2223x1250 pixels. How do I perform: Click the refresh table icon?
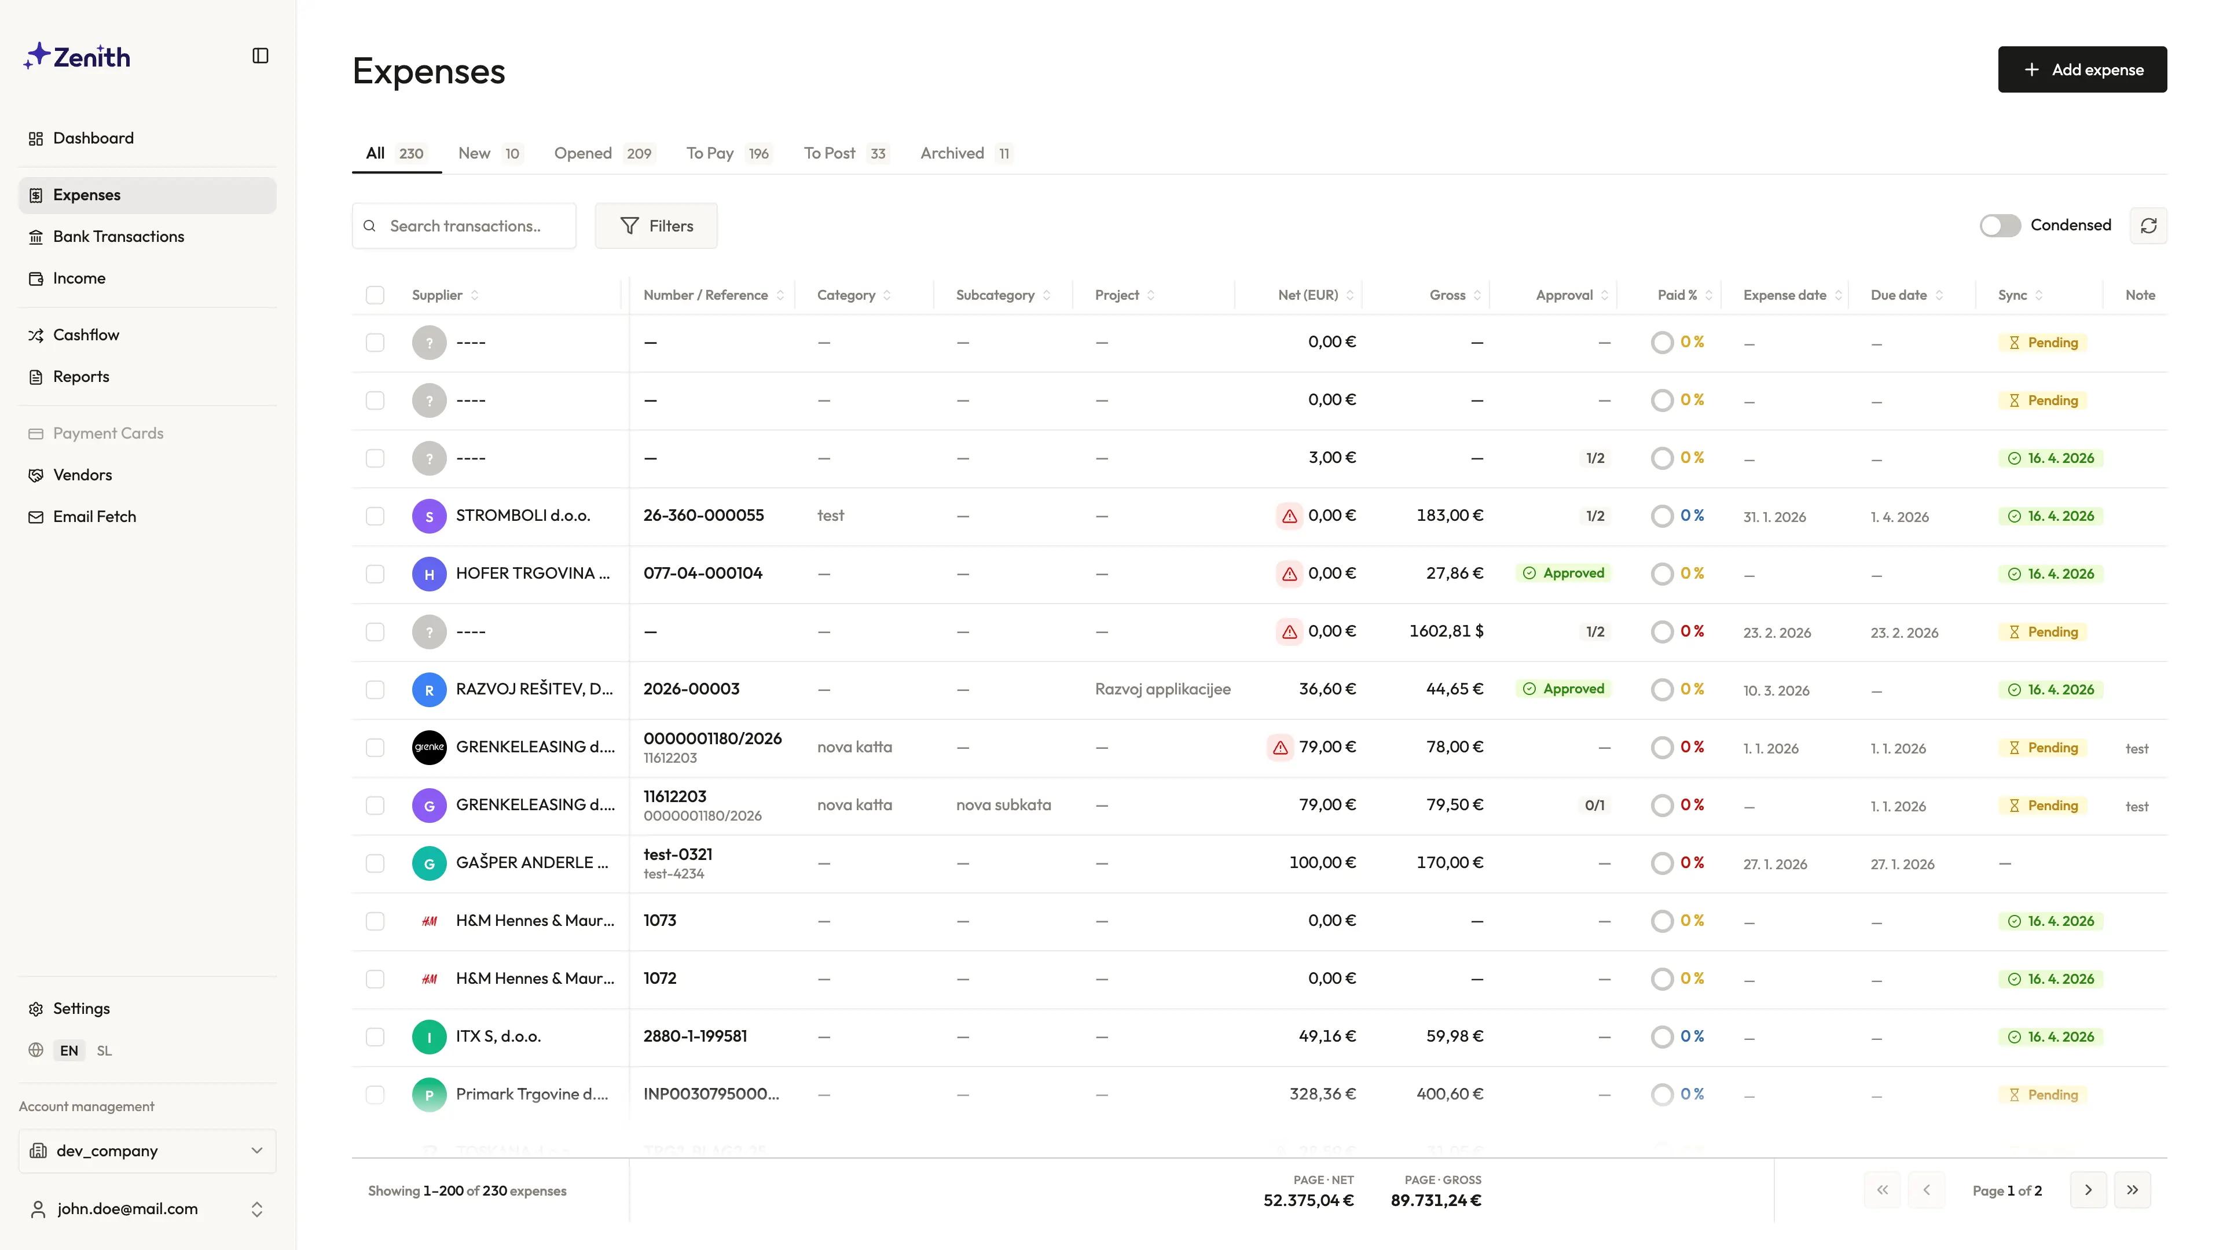tap(2148, 226)
